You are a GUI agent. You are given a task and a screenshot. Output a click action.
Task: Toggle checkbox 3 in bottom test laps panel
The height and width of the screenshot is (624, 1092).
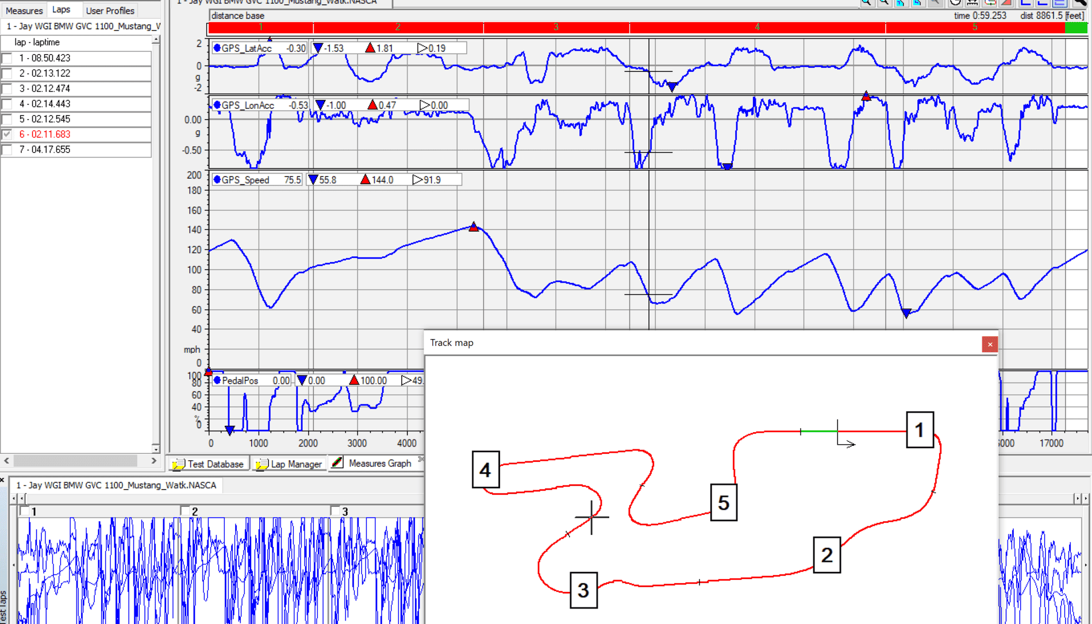coord(335,511)
